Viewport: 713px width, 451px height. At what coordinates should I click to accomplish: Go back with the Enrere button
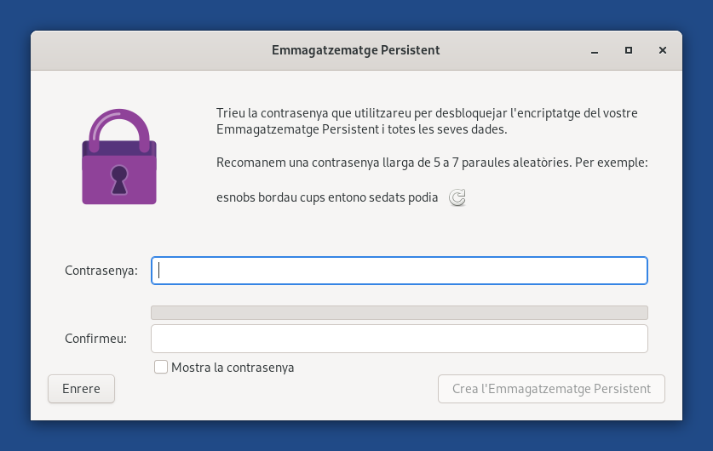[82, 389]
